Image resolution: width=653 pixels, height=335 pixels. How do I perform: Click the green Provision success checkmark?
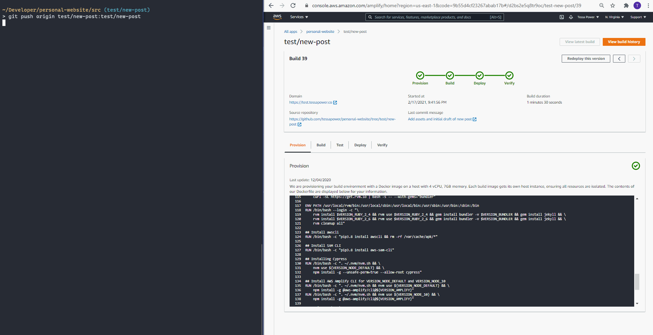tap(420, 76)
